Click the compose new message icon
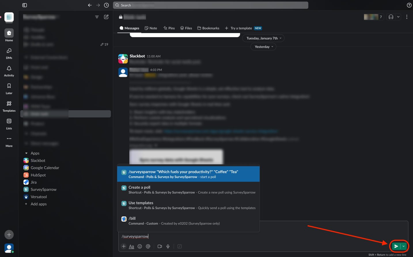The height and width of the screenshot is (257, 413). click(106, 17)
